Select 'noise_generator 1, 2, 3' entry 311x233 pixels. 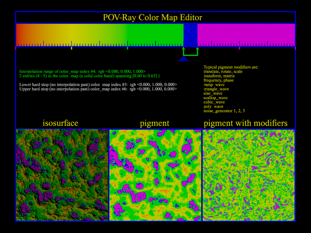224,111
